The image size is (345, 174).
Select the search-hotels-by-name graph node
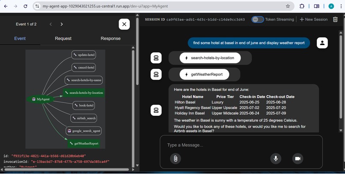(x=83, y=80)
